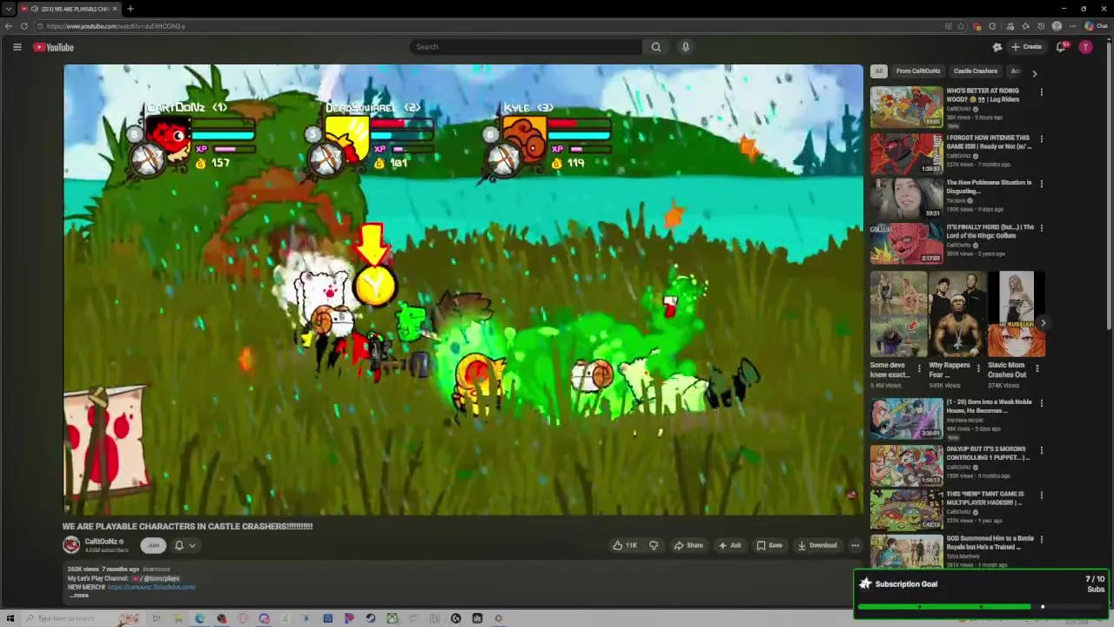Open the CaRtOoNz channel name link

coord(100,542)
